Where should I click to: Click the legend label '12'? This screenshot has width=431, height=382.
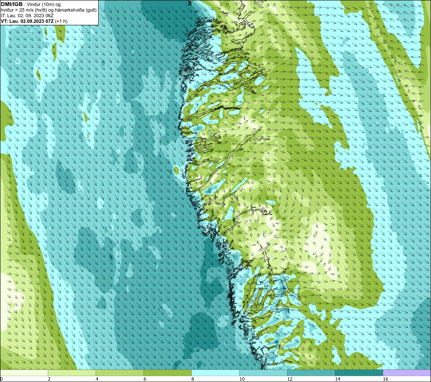[290, 379]
